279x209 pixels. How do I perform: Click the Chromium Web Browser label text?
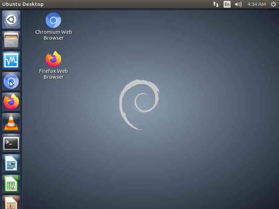tap(54, 35)
